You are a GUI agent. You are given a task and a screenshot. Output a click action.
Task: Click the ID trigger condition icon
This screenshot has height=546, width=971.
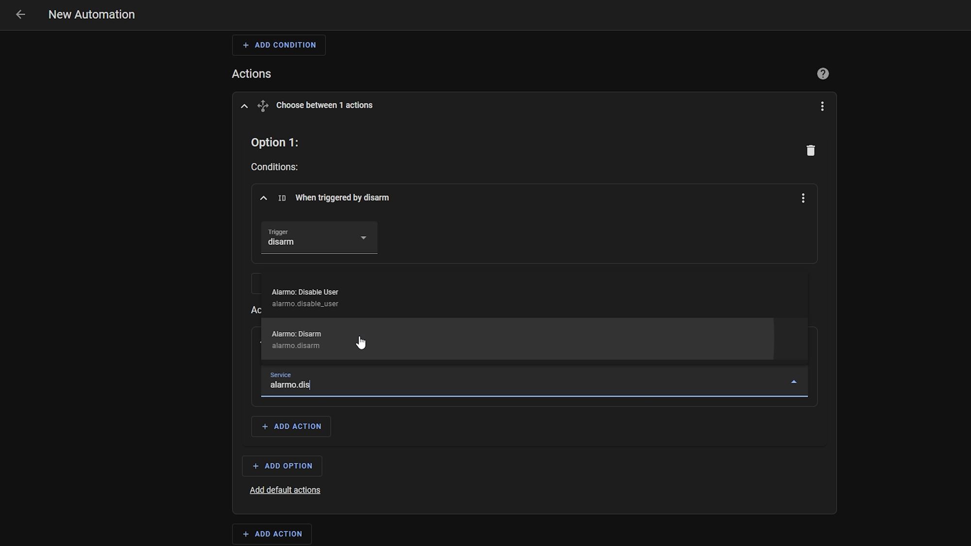(x=282, y=198)
